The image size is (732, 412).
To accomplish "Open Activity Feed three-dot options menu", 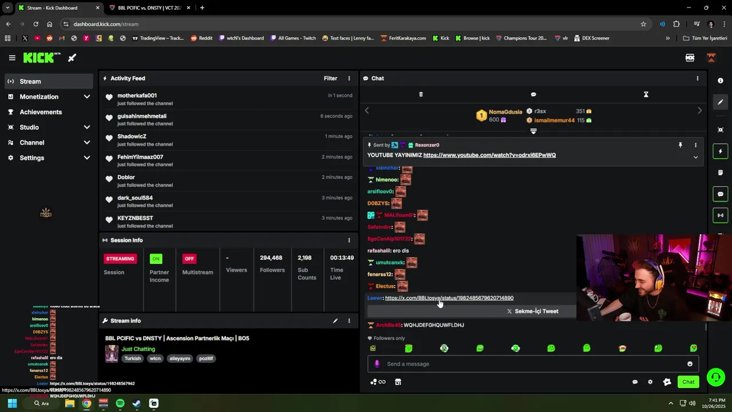I will pos(349,78).
